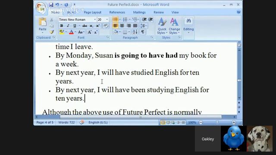Image resolution: width=276 pixels, height=155 pixels.
Task: Save the document from Quick Access toolbar
Action: 51,5
